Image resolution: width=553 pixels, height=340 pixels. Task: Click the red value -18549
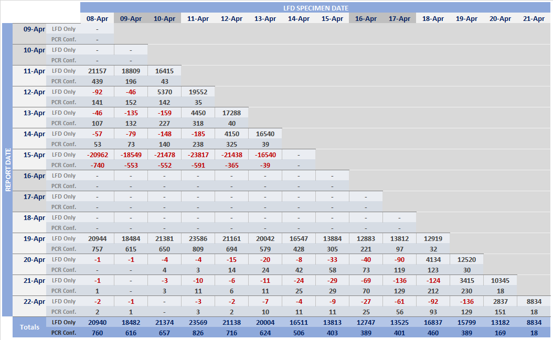click(131, 155)
